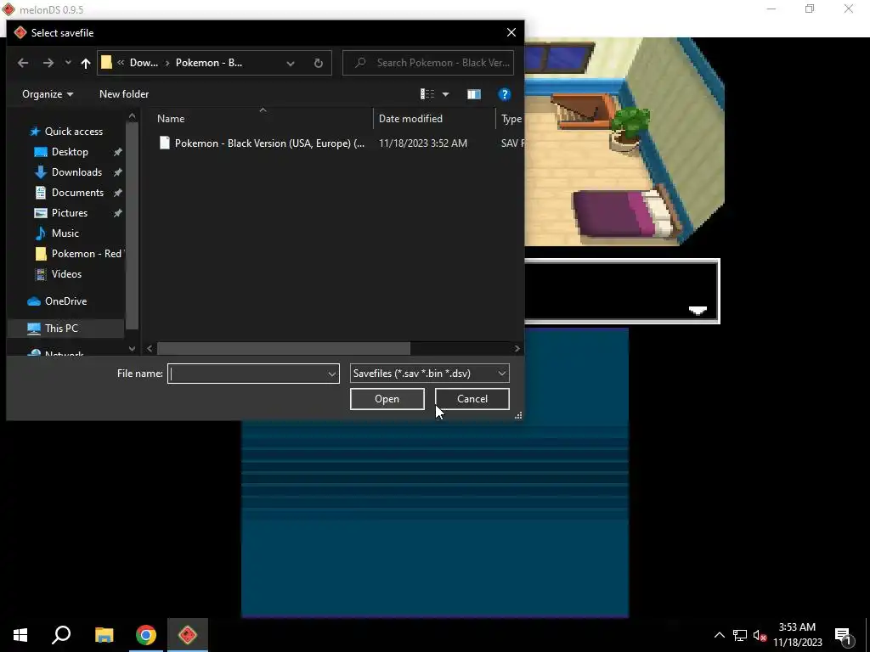Click the pin icon beside Documents
870x652 pixels.
click(117, 193)
